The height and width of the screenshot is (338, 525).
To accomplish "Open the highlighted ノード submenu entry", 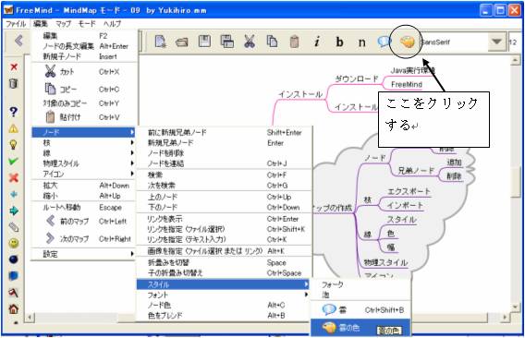I will [83, 132].
